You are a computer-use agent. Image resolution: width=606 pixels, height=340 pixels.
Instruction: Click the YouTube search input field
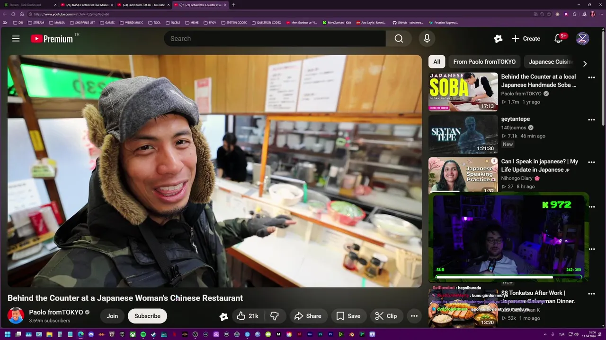[x=275, y=39]
